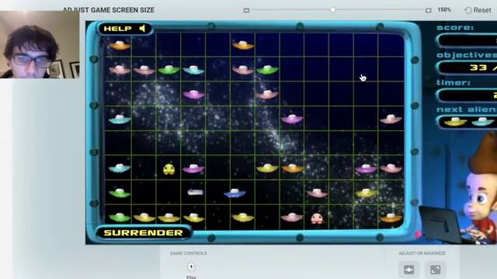Select the green saucer left of the second-row cyan saucer

[169, 69]
